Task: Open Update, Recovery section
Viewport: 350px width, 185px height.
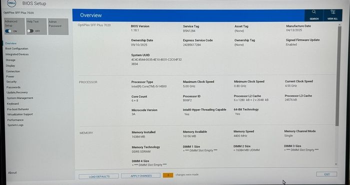Action: (17, 92)
